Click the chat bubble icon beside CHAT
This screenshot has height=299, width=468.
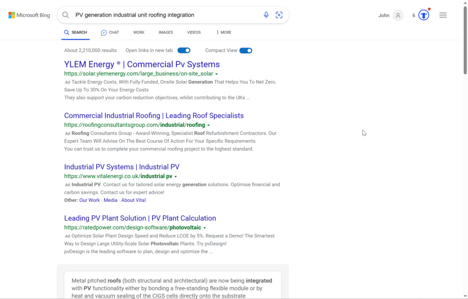103,32
